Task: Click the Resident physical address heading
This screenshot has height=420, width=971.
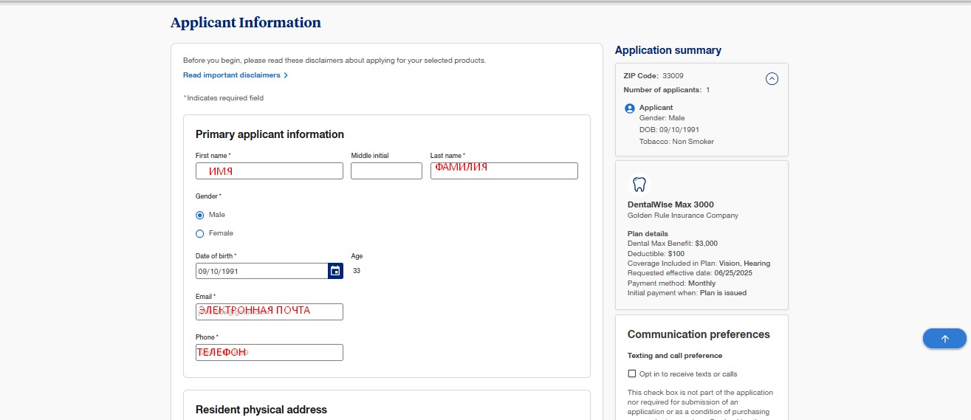Action: click(x=261, y=410)
